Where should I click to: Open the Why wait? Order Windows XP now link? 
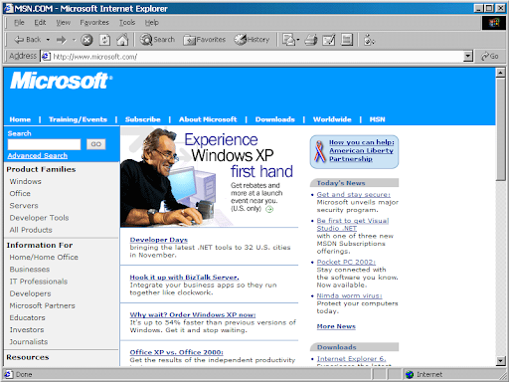tap(193, 314)
